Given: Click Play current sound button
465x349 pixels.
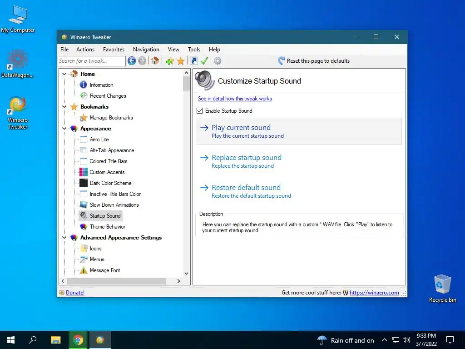Looking at the screenshot, I should [x=299, y=131].
